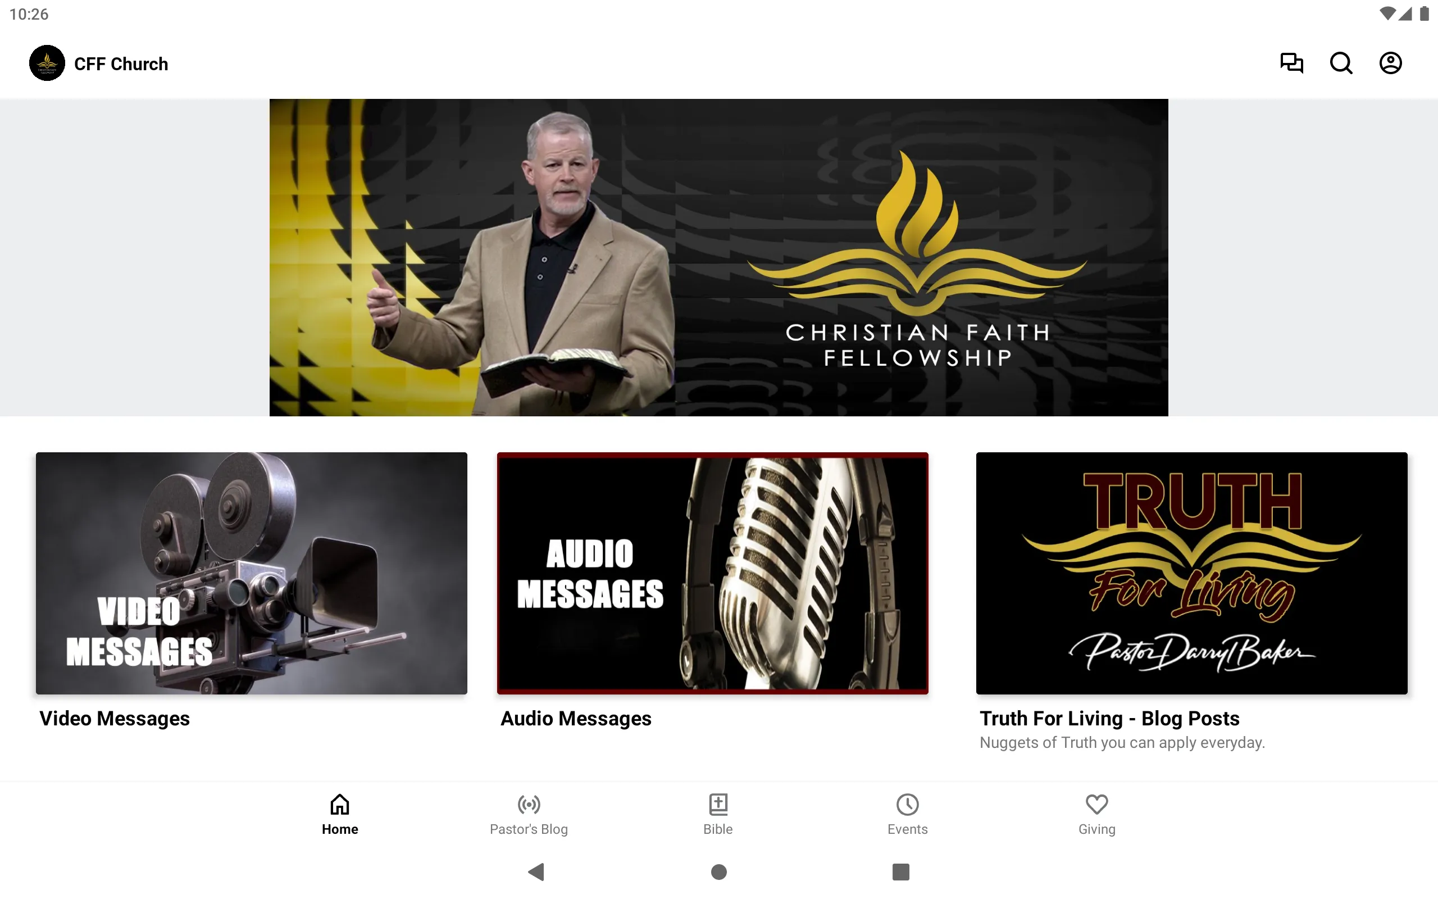Open the messaging chat icon
This screenshot has width=1438, height=899.
(x=1291, y=63)
